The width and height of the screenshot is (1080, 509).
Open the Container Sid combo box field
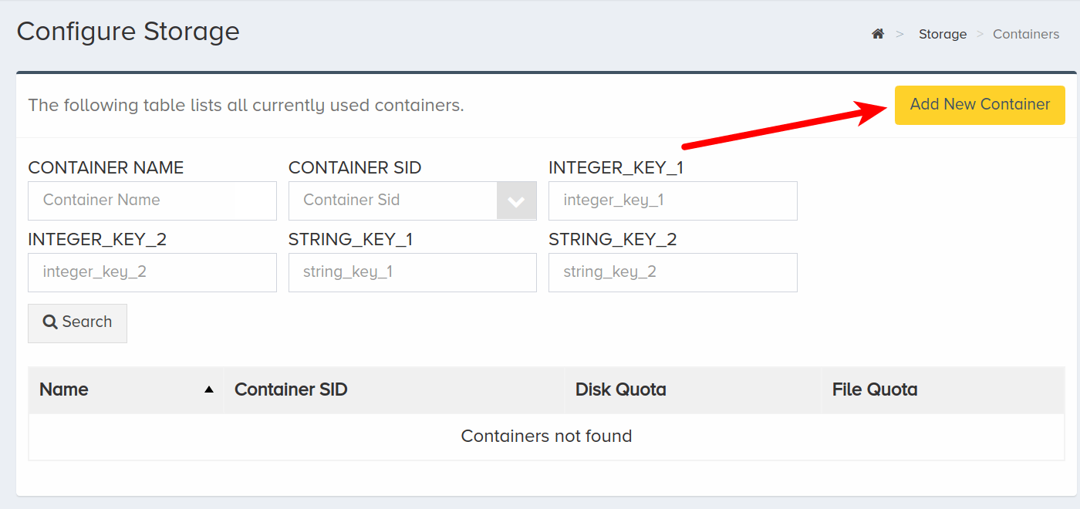[413, 201]
